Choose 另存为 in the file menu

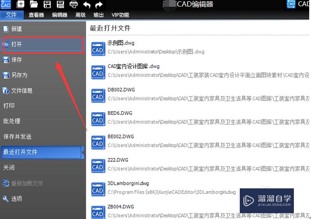43,75
